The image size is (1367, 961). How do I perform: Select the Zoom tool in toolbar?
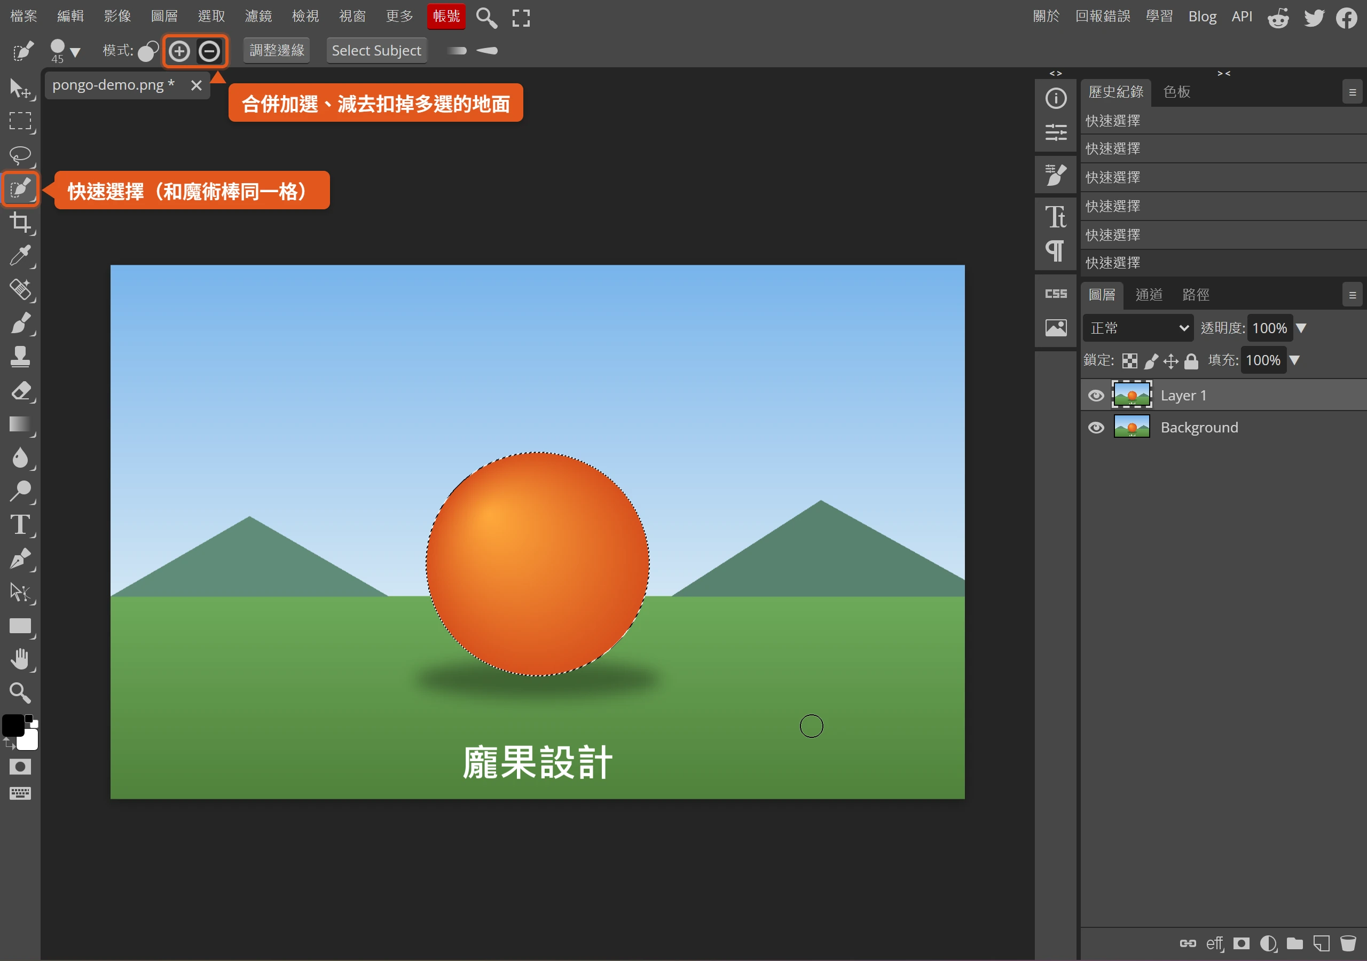(20, 692)
